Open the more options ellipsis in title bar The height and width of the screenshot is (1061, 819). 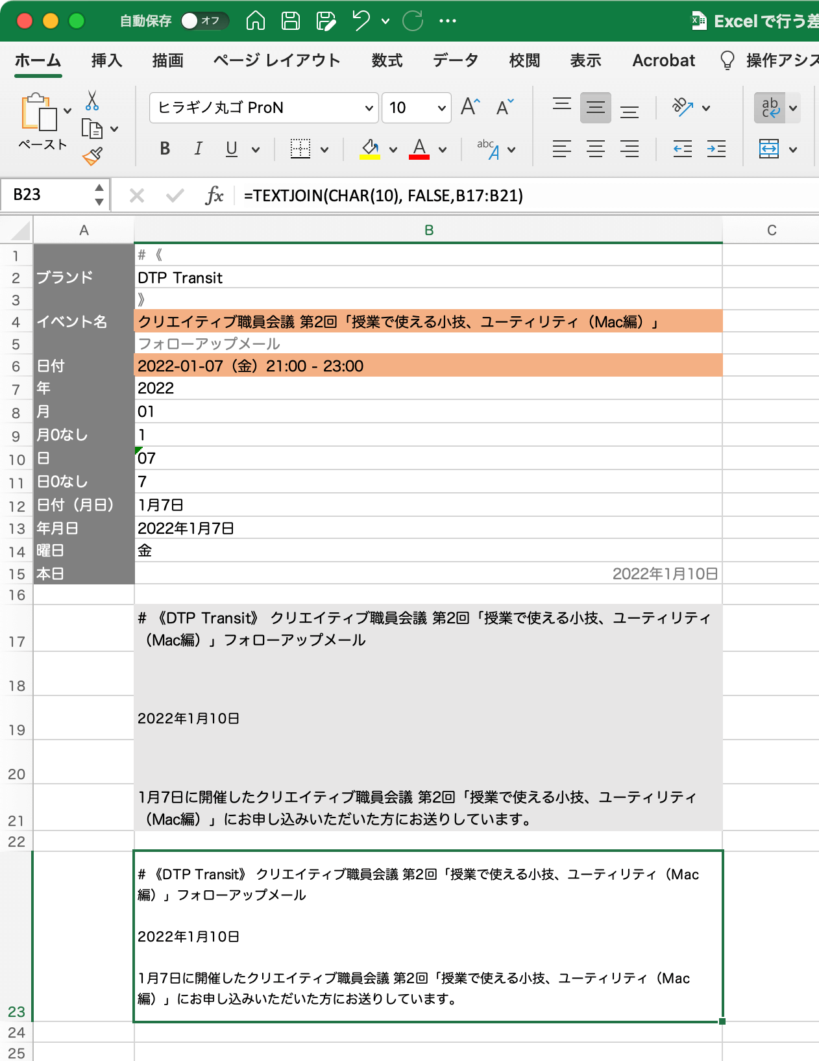click(448, 21)
